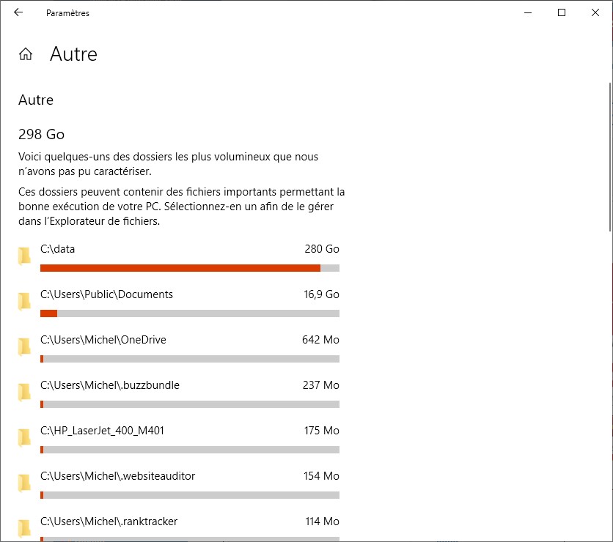Click the folder icon next to Public\Documents

(25, 301)
